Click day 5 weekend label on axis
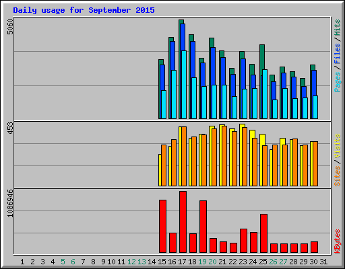 click(x=63, y=262)
